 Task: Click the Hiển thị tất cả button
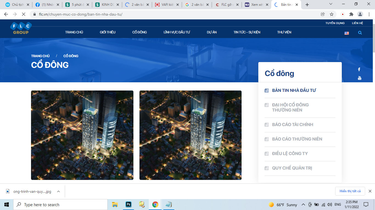350,191
